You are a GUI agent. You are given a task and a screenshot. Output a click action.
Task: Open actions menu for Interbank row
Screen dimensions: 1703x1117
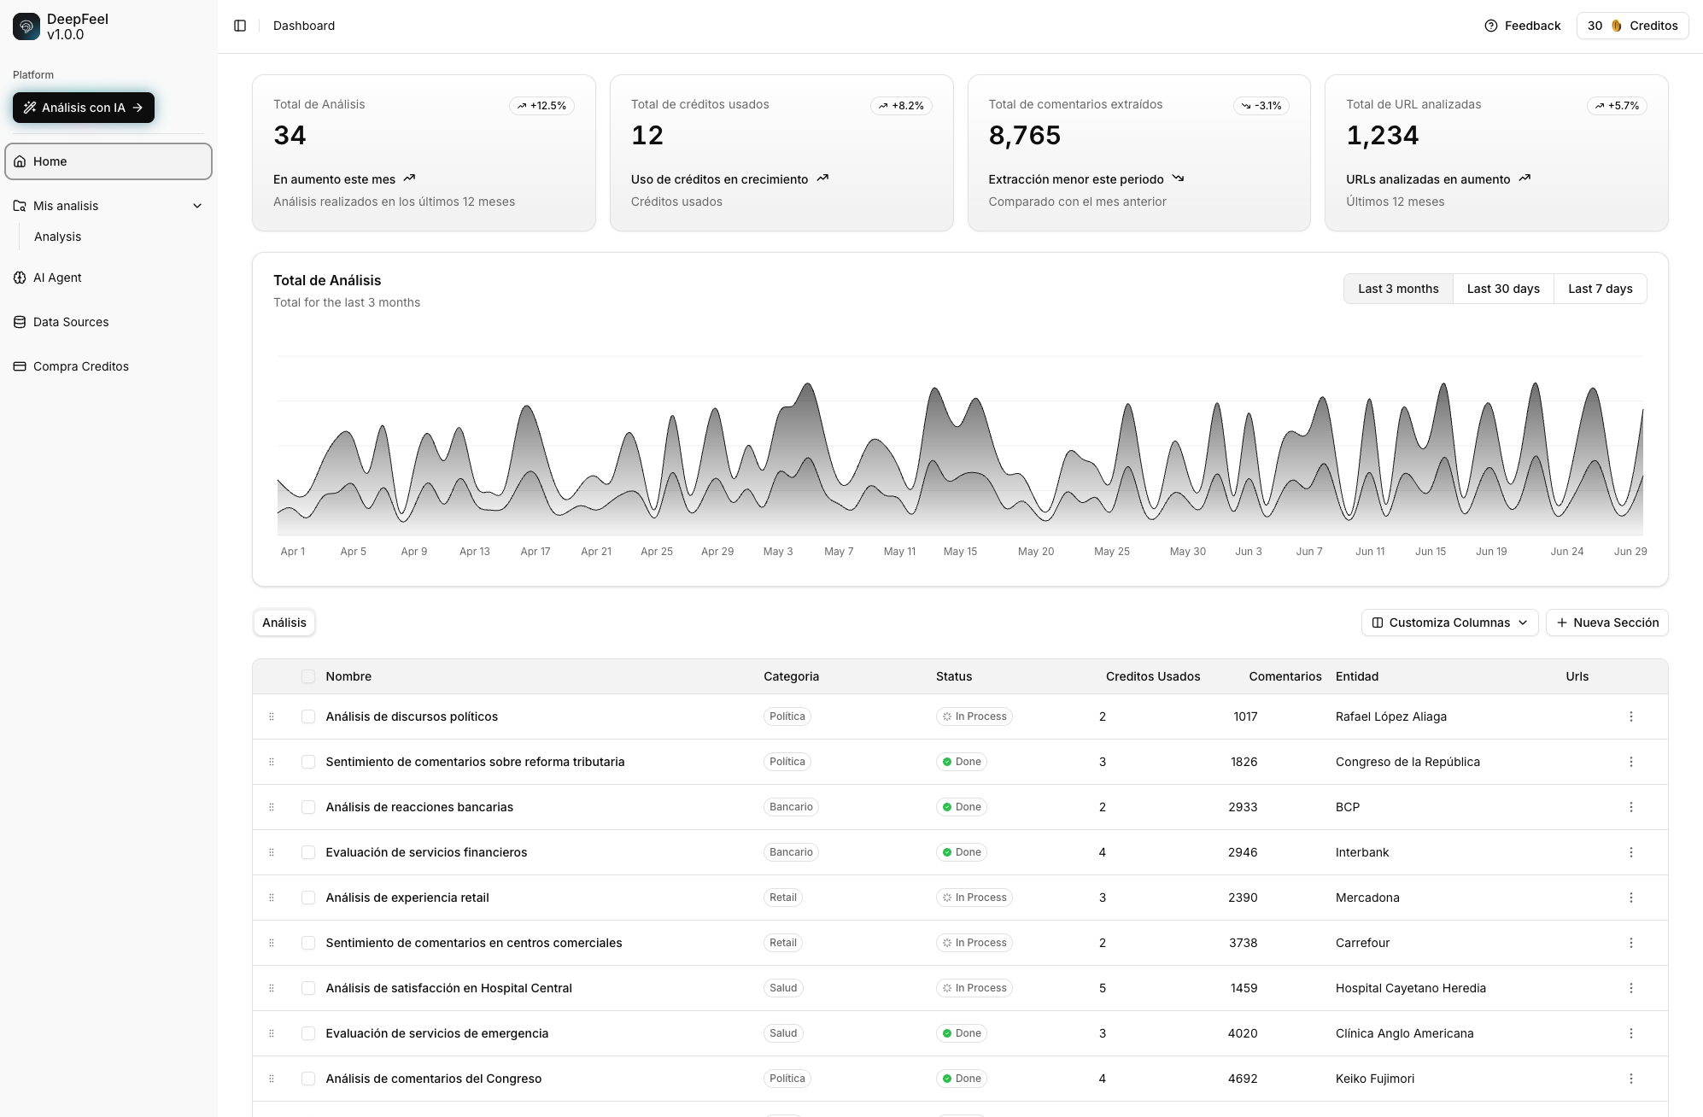(1630, 852)
